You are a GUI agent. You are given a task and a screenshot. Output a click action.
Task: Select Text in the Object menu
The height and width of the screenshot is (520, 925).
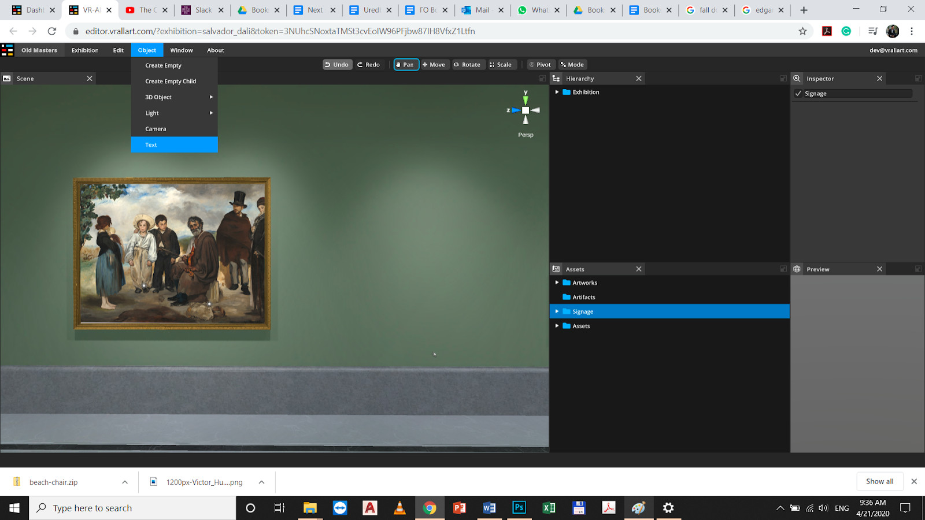pos(174,144)
